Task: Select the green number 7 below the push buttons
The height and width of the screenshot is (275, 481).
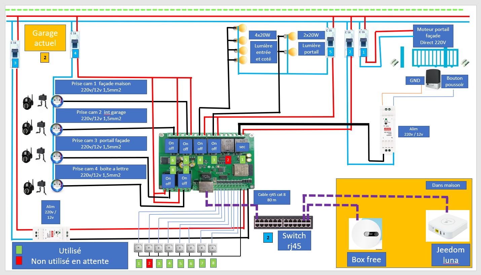Action: 201,263
